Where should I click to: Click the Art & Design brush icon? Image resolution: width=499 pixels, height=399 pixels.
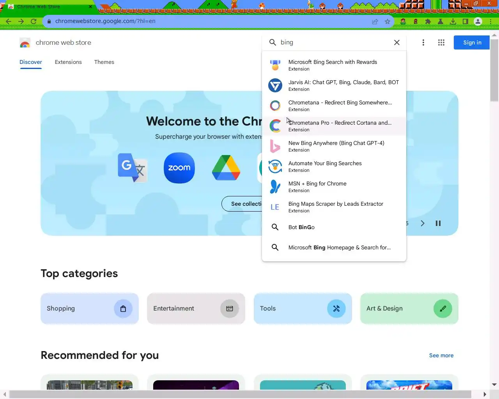click(443, 309)
